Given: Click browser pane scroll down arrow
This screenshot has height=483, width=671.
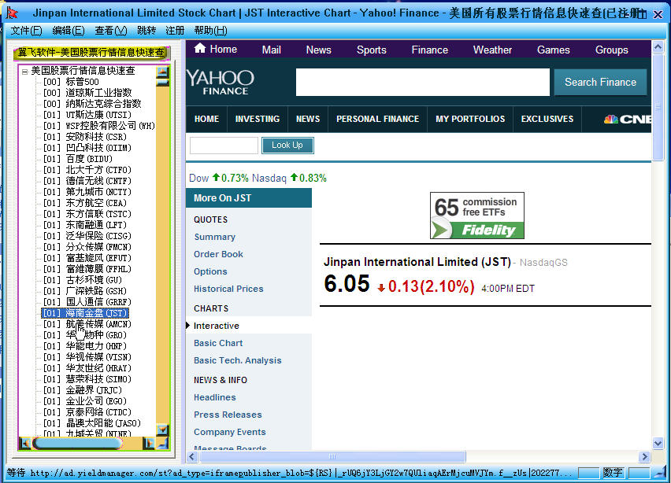Looking at the screenshot, I should tap(658, 443).
